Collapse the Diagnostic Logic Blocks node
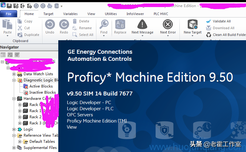Screen dimensions: 246x152 (x=14, y=80)
